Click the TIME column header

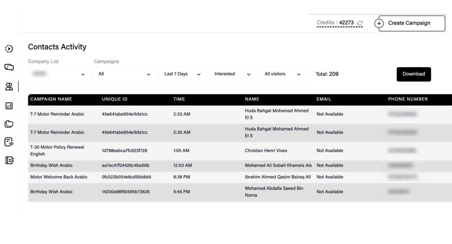coord(179,99)
